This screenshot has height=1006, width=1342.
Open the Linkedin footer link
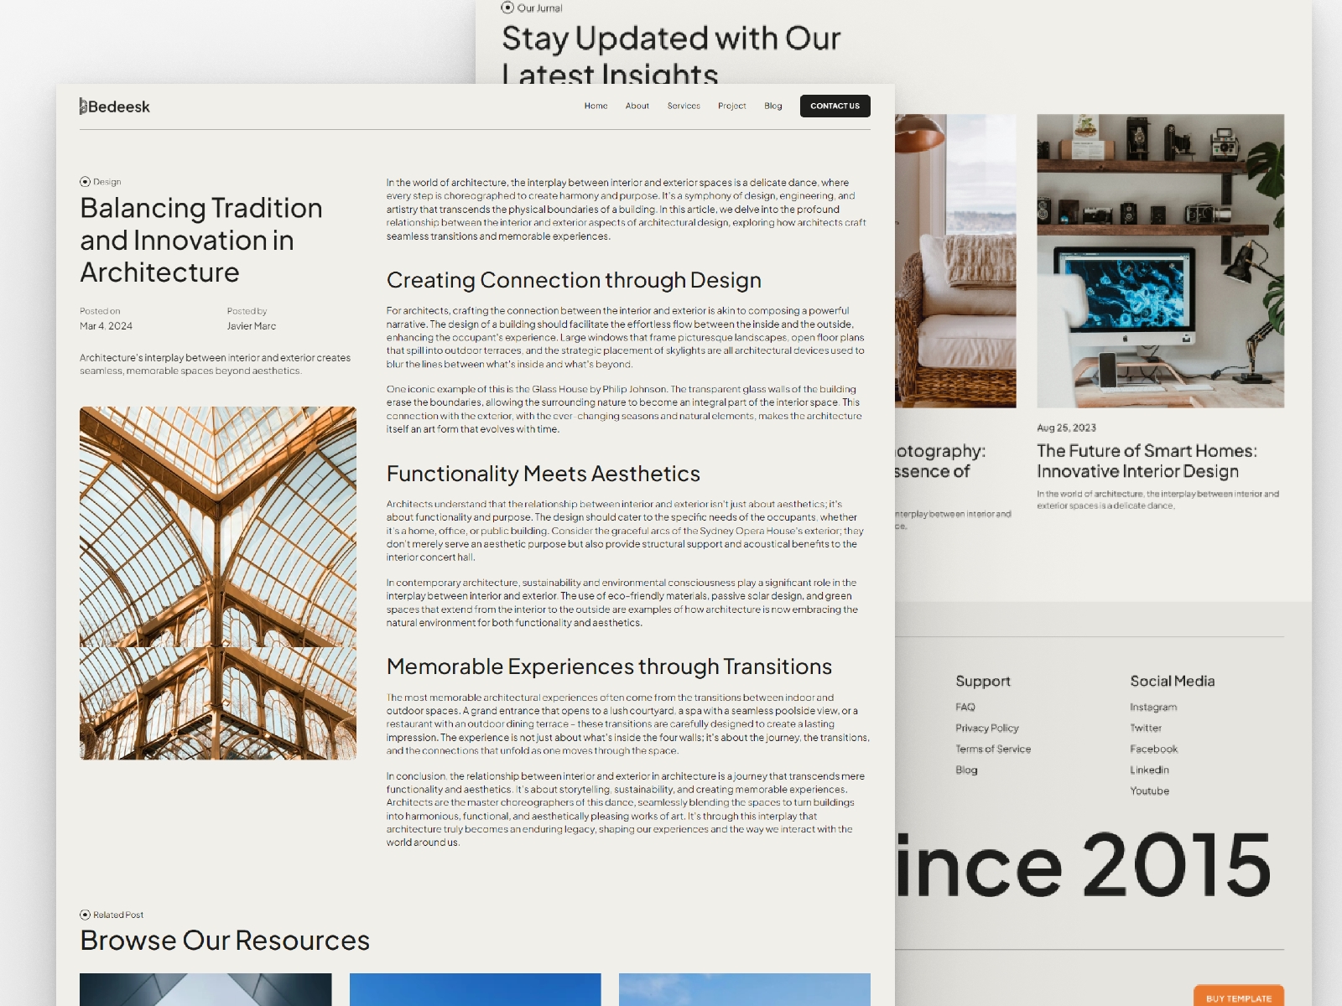pyautogui.click(x=1149, y=770)
